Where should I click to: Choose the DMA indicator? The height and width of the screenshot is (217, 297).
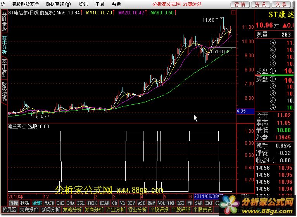point(71,203)
